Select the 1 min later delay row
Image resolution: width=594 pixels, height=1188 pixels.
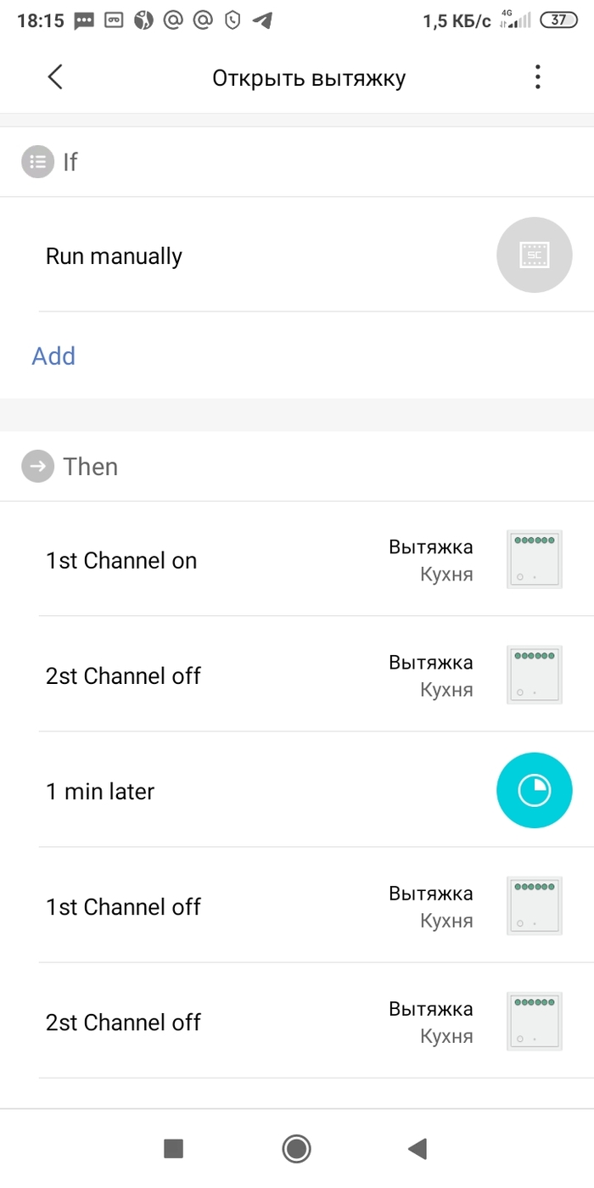100,792
